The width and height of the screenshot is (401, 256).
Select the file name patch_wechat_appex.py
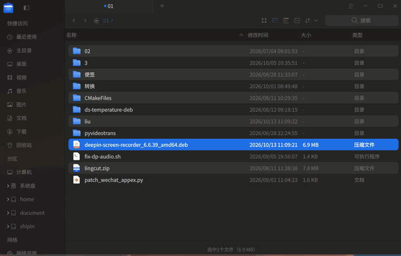(114, 180)
